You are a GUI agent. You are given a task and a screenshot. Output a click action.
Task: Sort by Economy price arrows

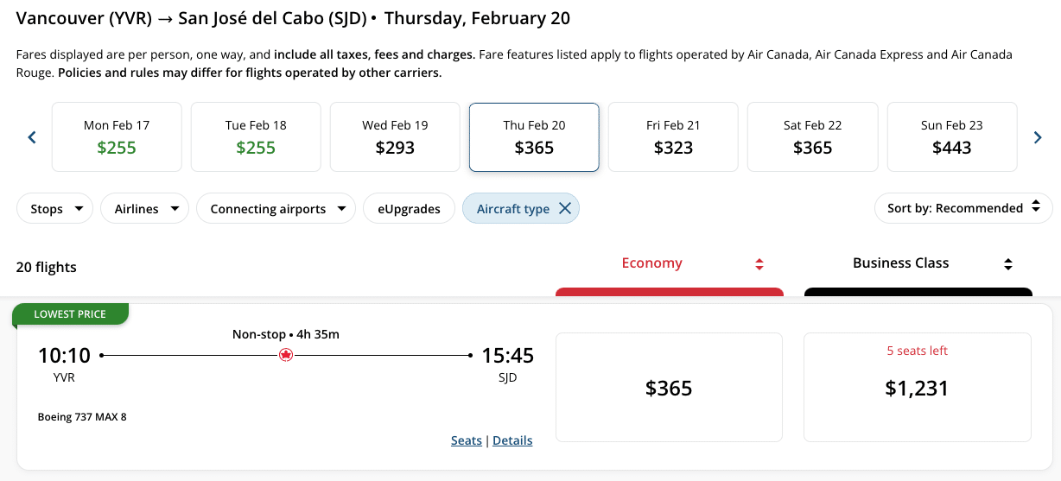tap(759, 264)
